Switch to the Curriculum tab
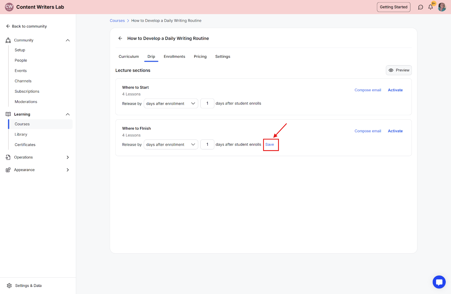 pyautogui.click(x=129, y=56)
